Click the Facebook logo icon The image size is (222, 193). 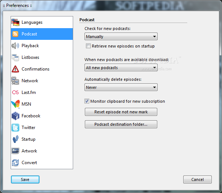[15, 116]
